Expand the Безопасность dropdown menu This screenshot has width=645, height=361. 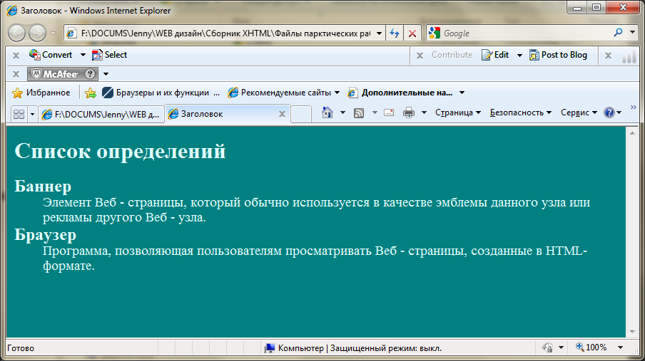pos(520,113)
